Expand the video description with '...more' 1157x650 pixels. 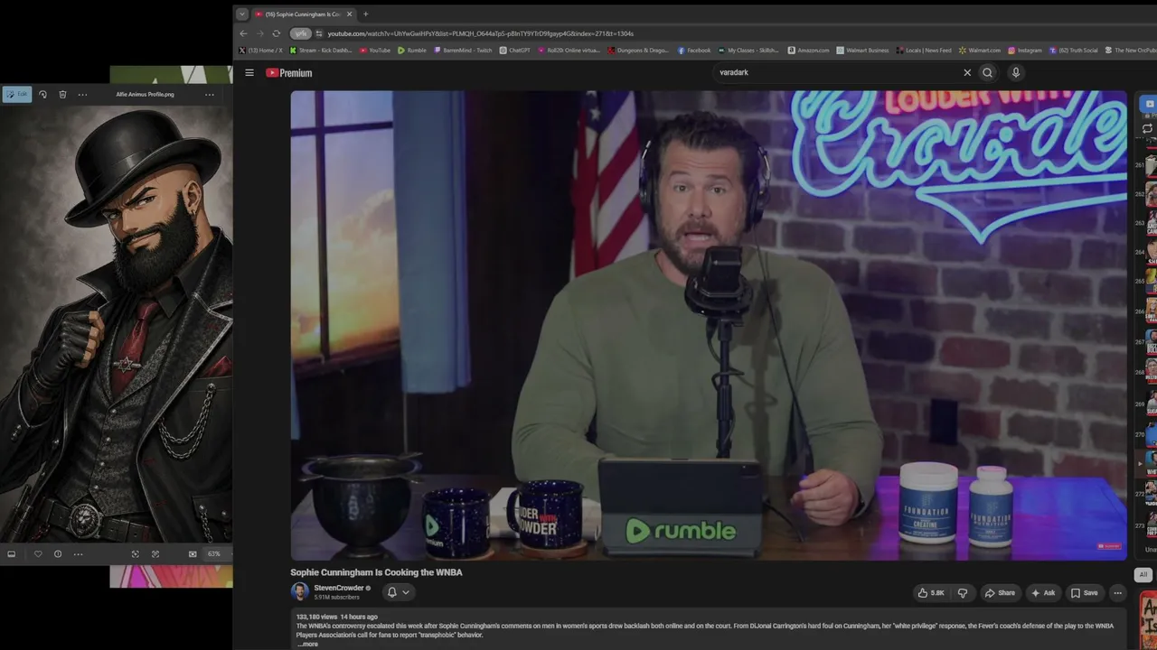[308, 644]
